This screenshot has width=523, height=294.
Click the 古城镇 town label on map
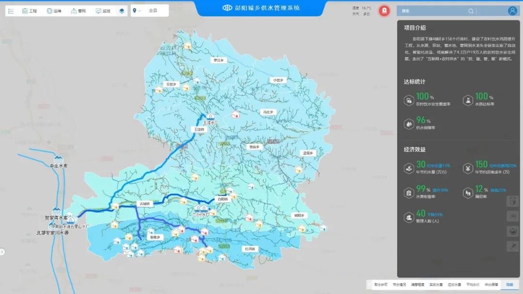pyautogui.click(x=144, y=204)
